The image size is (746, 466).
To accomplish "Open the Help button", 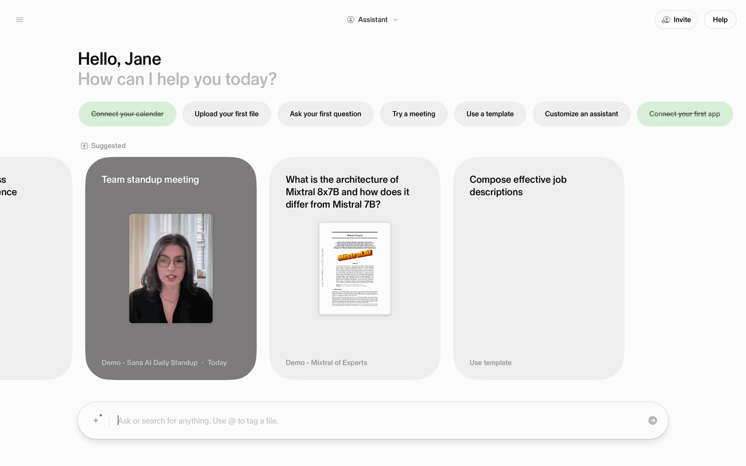I will click(x=720, y=20).
